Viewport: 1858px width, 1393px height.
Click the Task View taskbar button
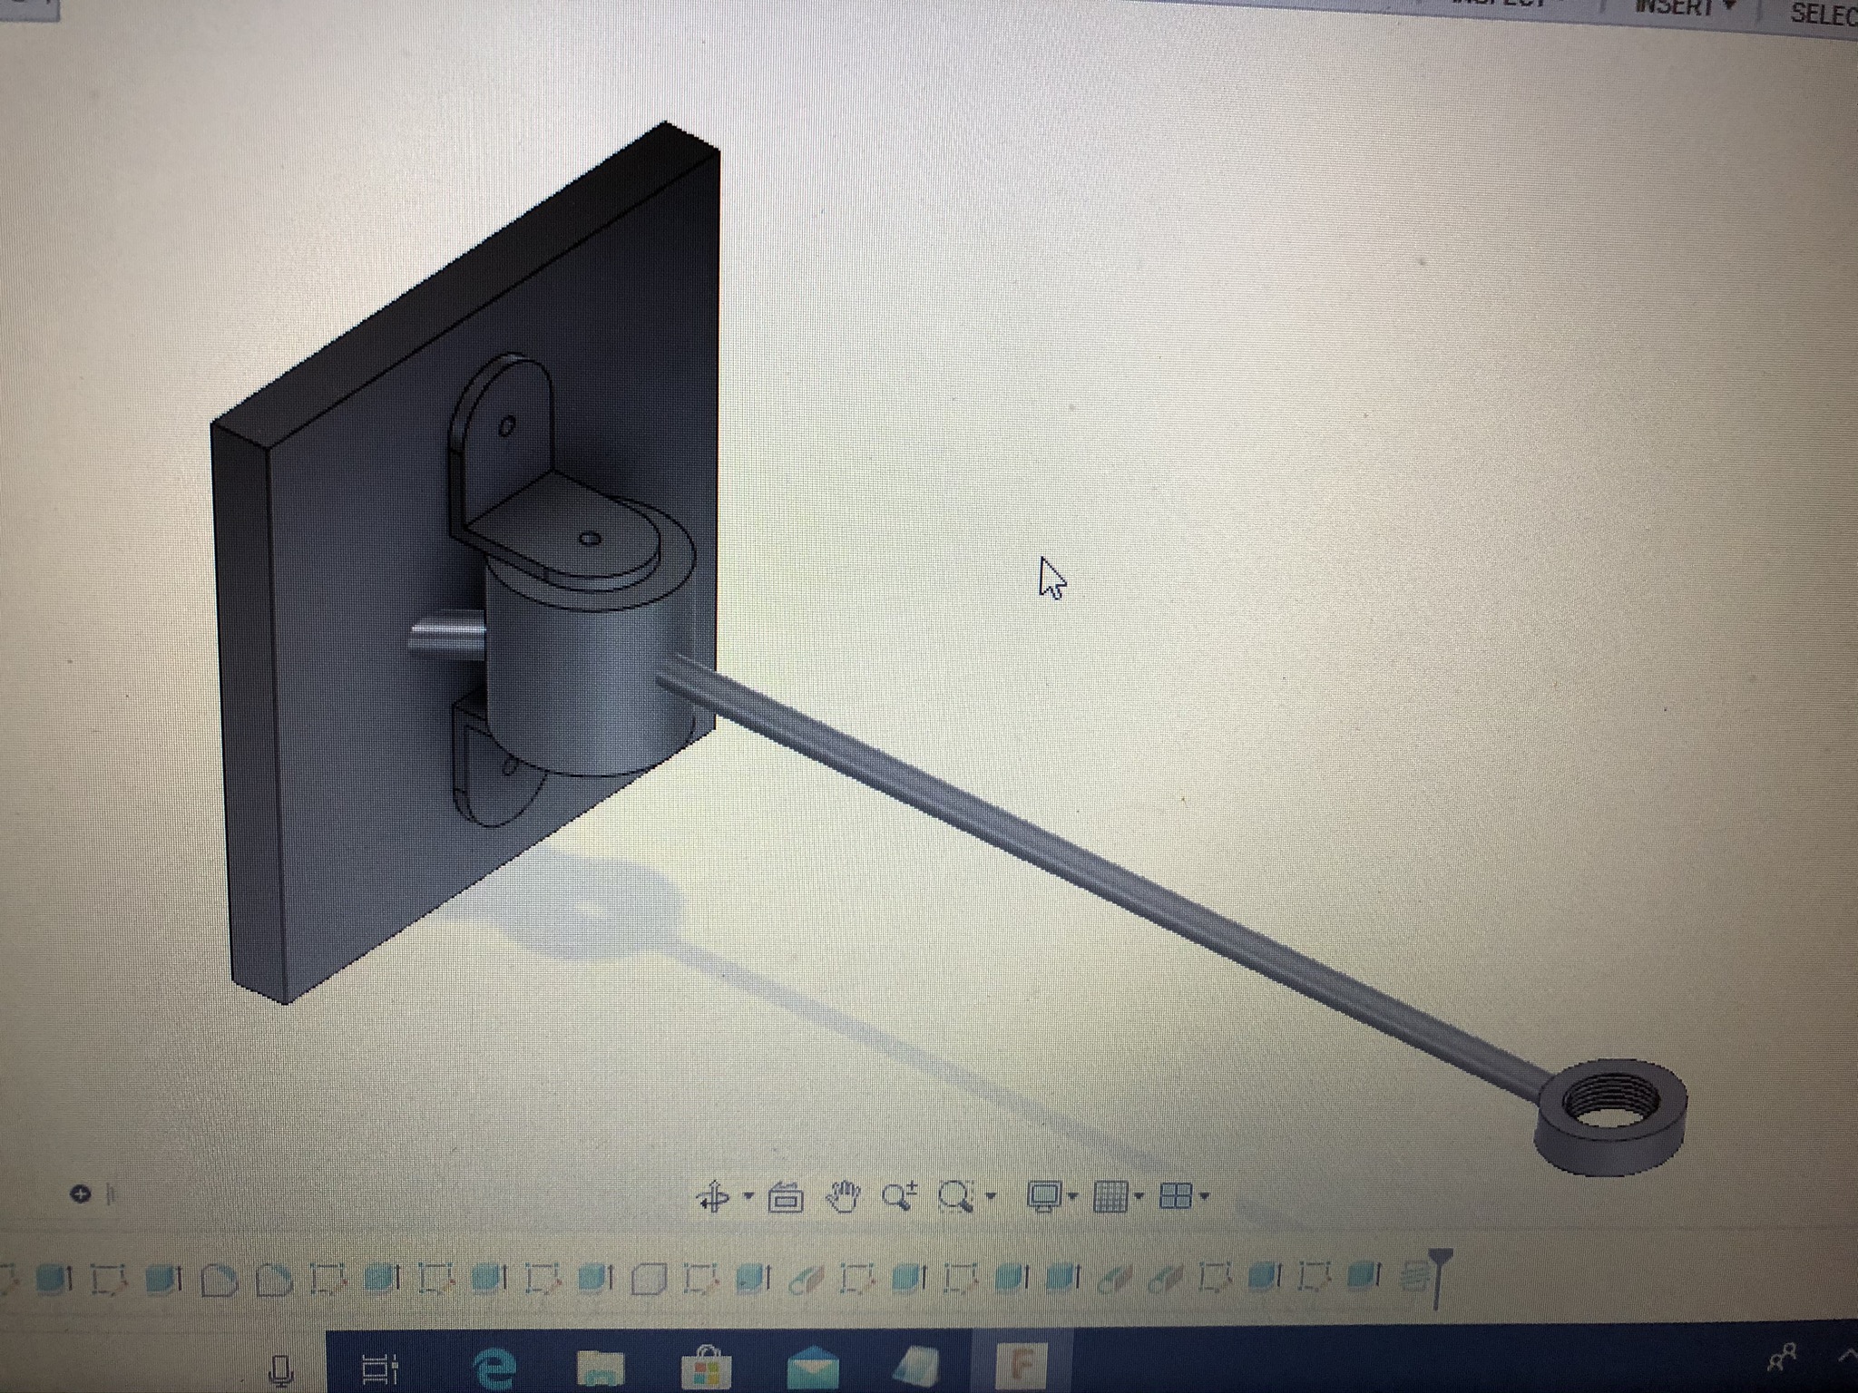(381, 1368)
